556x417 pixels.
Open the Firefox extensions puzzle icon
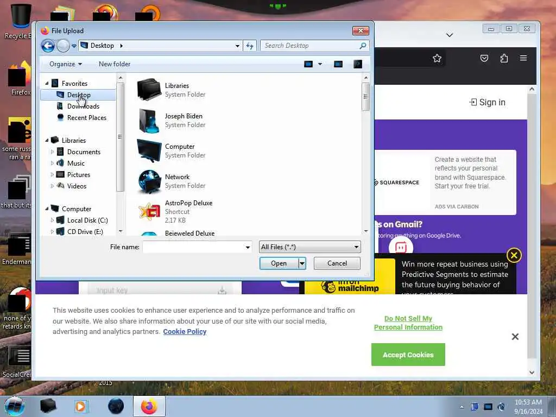click(504, 58)
